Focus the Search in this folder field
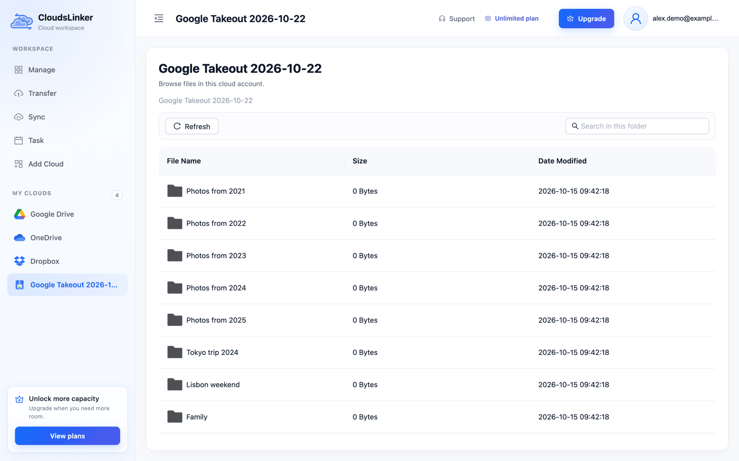Screen dimensions: 739x461 (x=637, y=126)
